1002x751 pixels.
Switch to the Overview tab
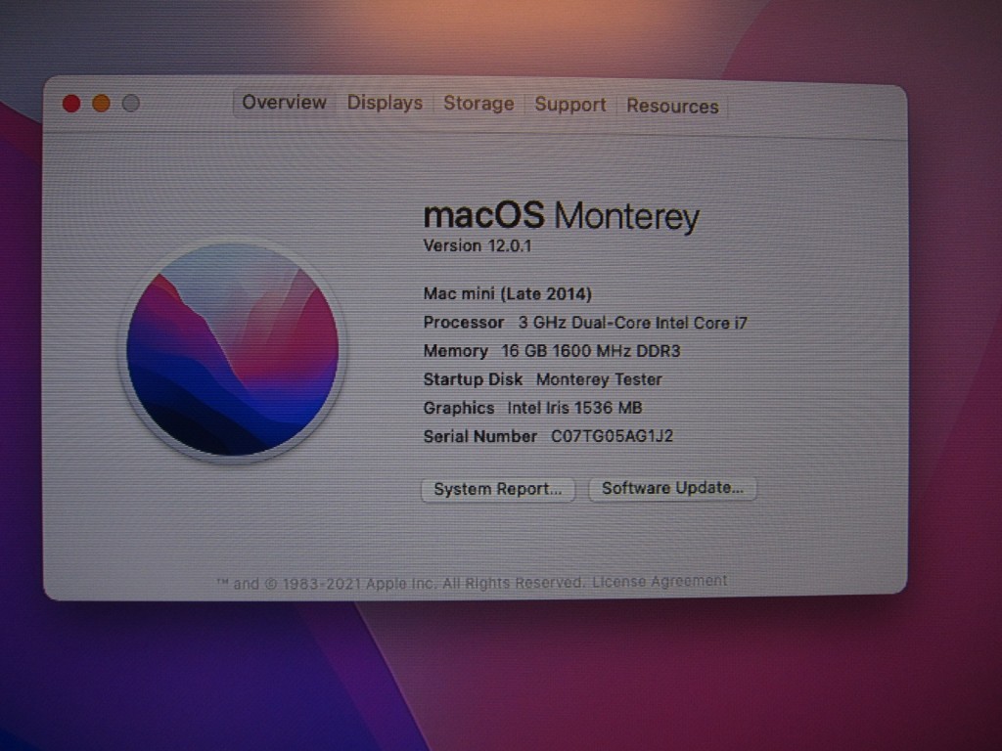click(285, 102)
